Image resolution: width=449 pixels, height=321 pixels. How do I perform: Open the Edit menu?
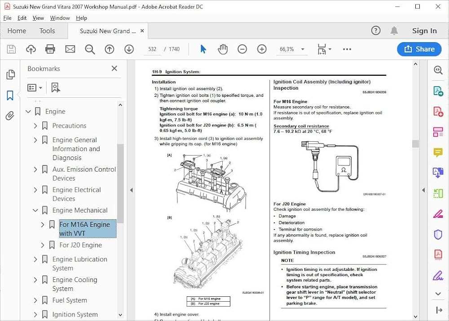coord(22,18)
